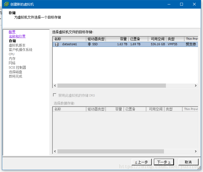Click lower table 可用空间 column header
This screenshot has width=203, height=172.
[x=155, y=109]
